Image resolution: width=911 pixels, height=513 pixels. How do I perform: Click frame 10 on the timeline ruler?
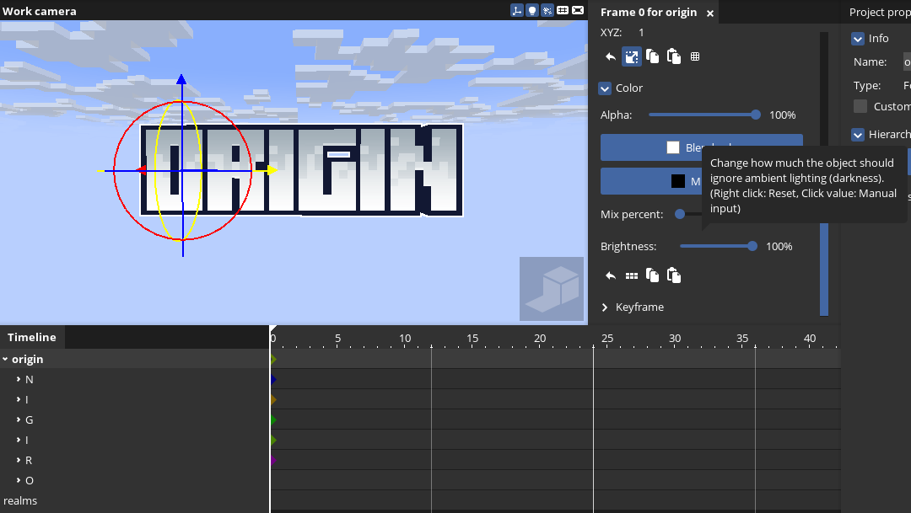pyautogui.click(x=405, y=339)
